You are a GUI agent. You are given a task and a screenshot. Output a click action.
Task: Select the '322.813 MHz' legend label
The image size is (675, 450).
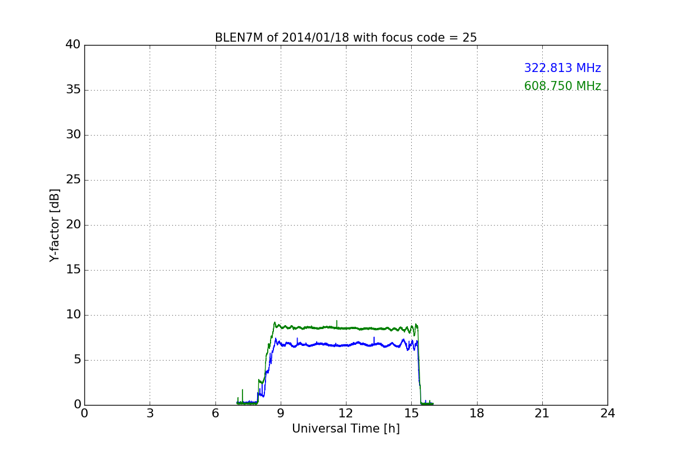(562, 68)
